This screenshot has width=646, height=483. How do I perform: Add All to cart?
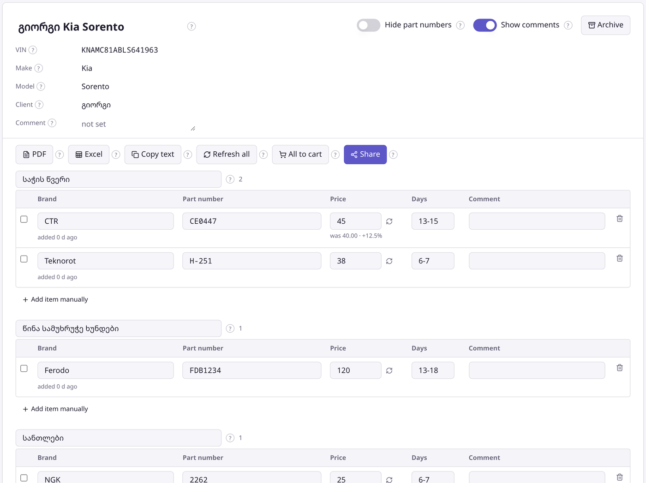[300, 155]
